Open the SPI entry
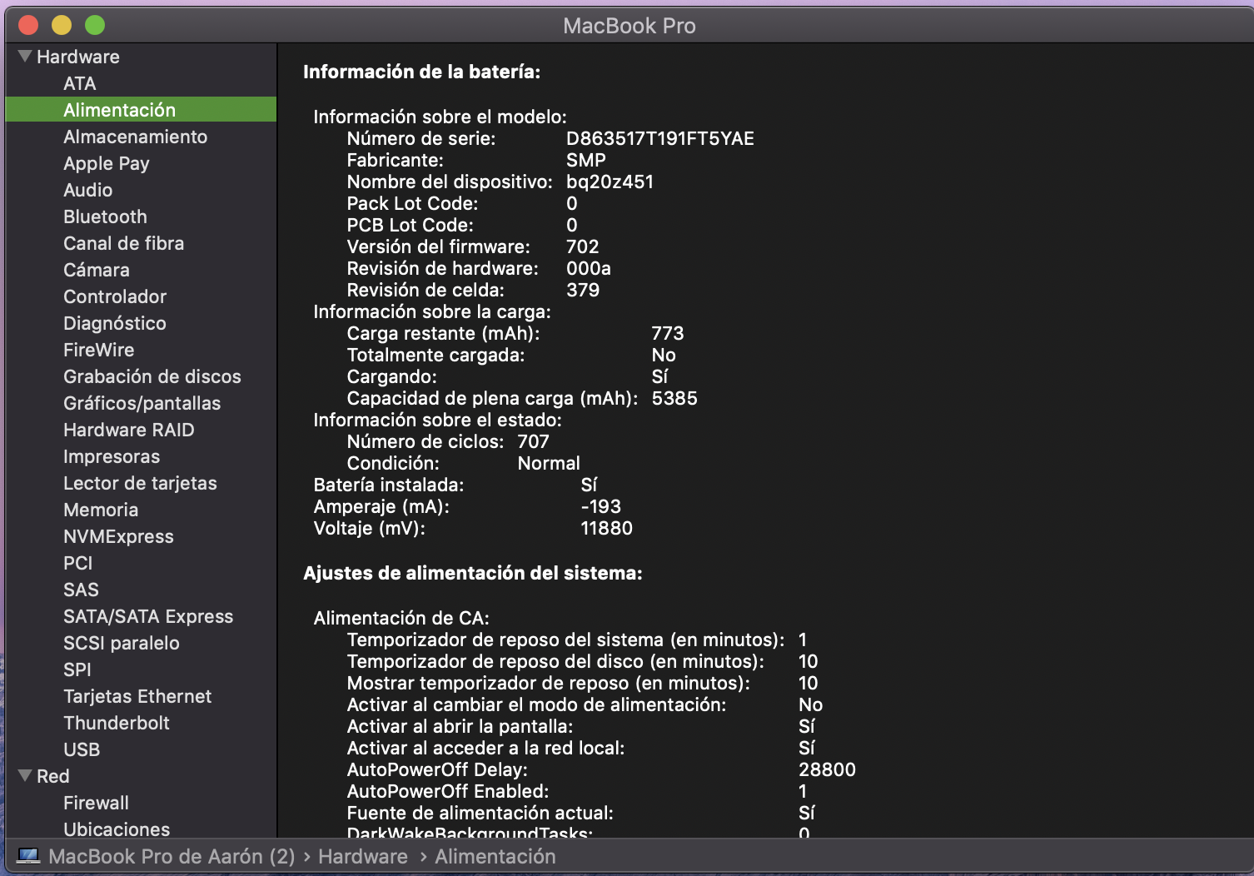 (77, 669)
